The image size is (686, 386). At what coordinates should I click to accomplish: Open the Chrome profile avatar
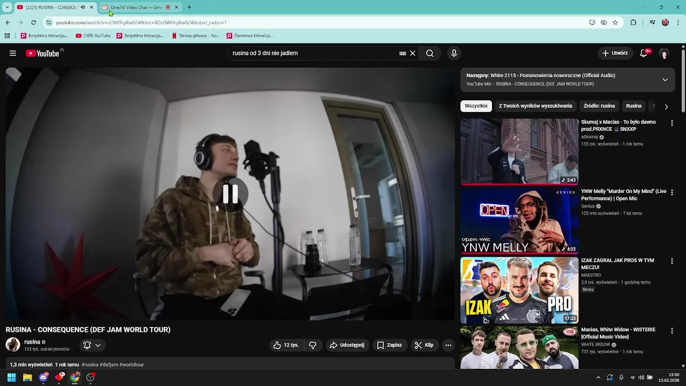coord(665,23)
